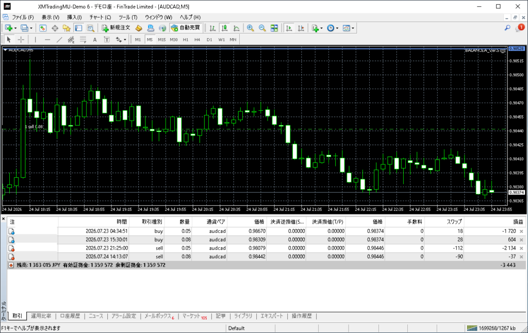528x333 pixels.
Task: Expand the new chart dropdown arrow
Action: click(x=15, y=28)
